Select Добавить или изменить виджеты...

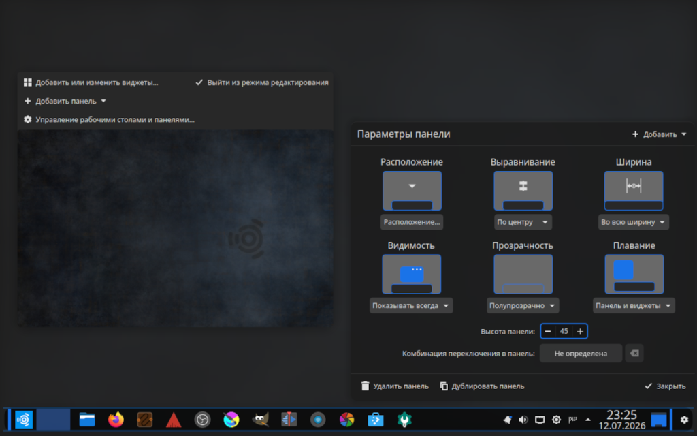(x=91, y=82)
